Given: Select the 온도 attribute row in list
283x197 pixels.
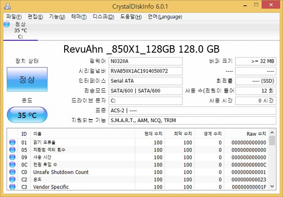Looking at the screenshot, I should pos(138,179).
